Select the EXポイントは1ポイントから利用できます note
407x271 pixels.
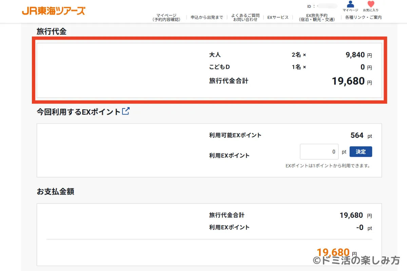(328, 166)
